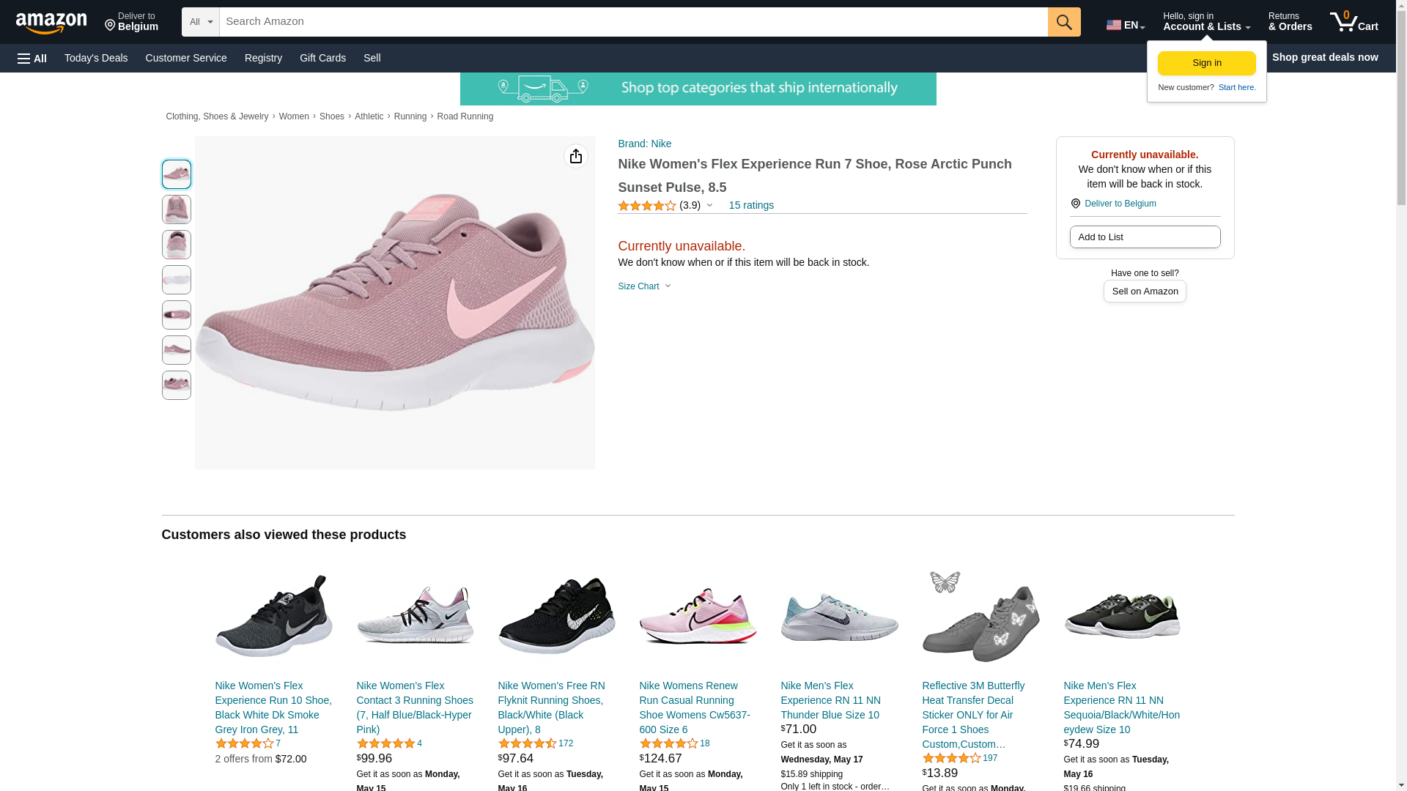
Task: Open the 15 ratings link
Action: (x=750, y=205)
